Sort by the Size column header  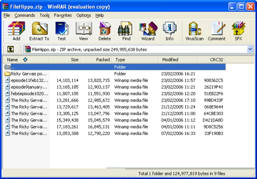[x=65, y=59]
